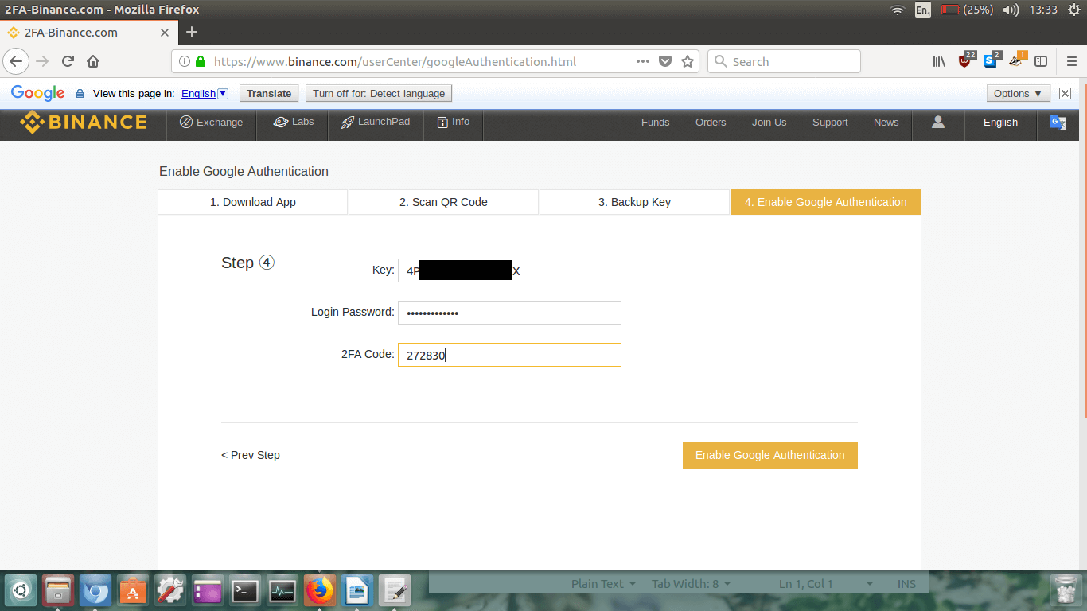Bookmark this page with the star icon
The height and width of the screenshot is (611, 1087).
pyautogui.click(x=688, y=61)
